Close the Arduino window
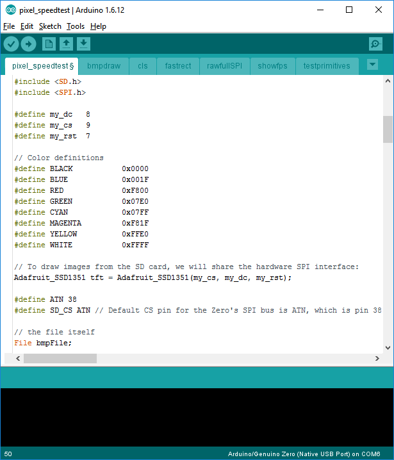This screenshot has height=460, width=394. point(379,10)
